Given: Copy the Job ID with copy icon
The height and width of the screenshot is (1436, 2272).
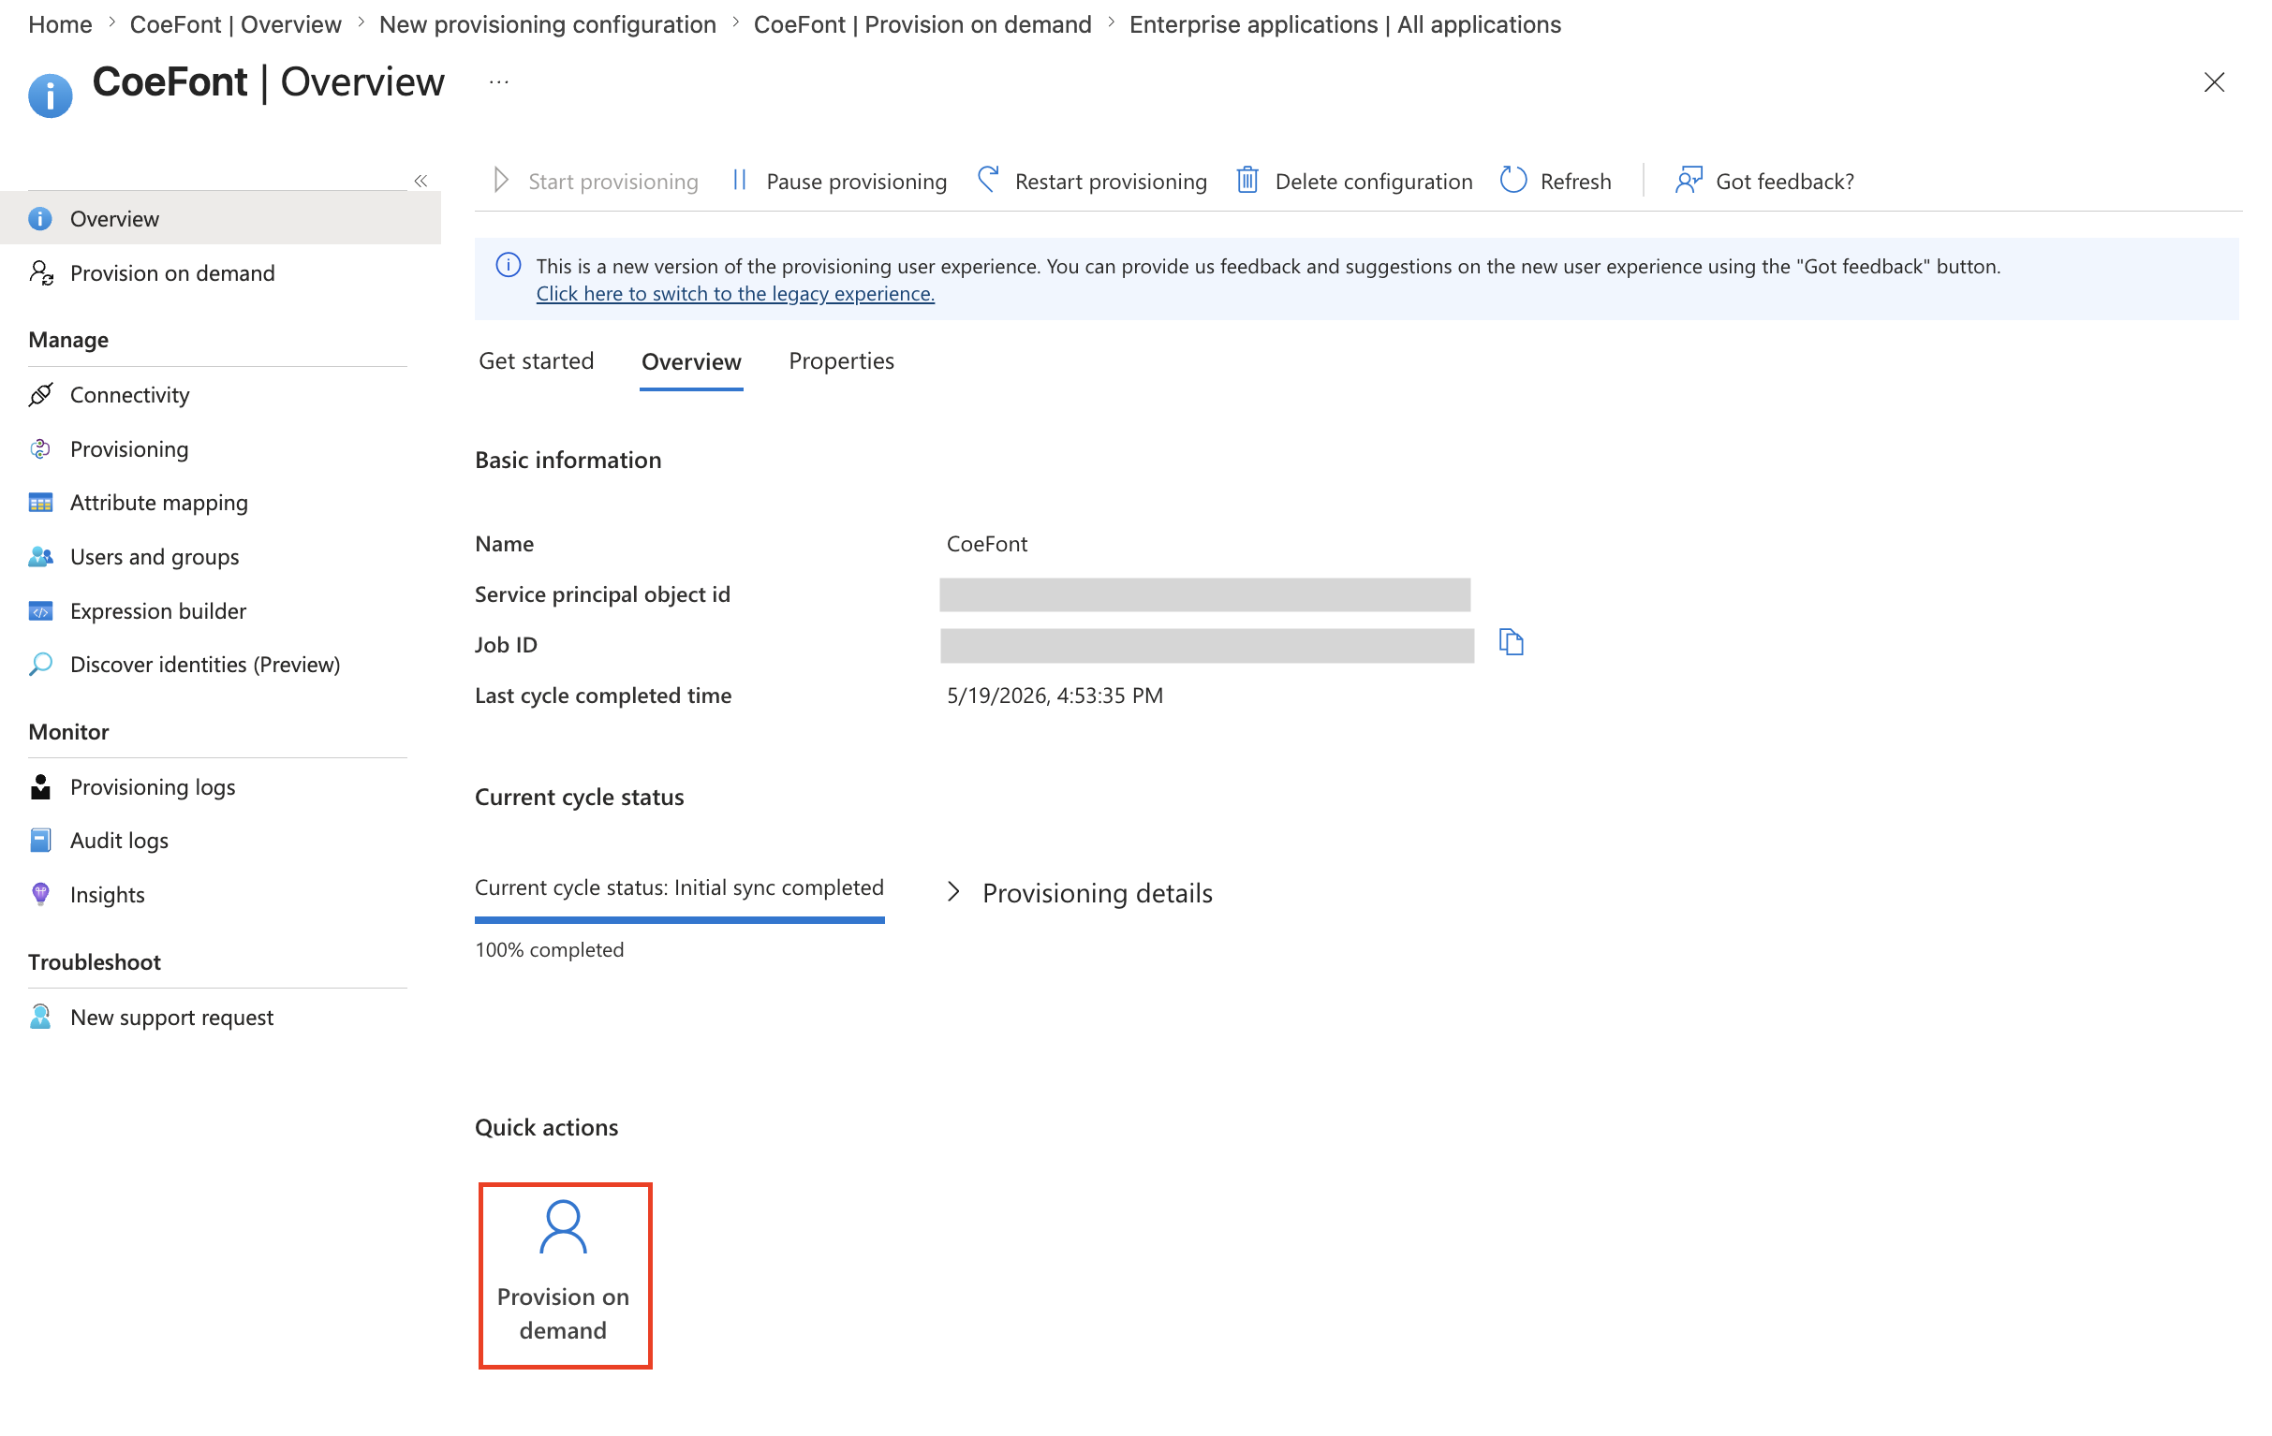Looking at the screenshot, I should pos(1511,642).
